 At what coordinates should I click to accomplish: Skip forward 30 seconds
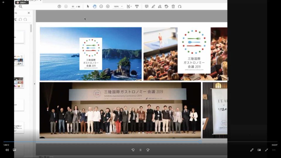pyautogui.click(x=148, y=150)
